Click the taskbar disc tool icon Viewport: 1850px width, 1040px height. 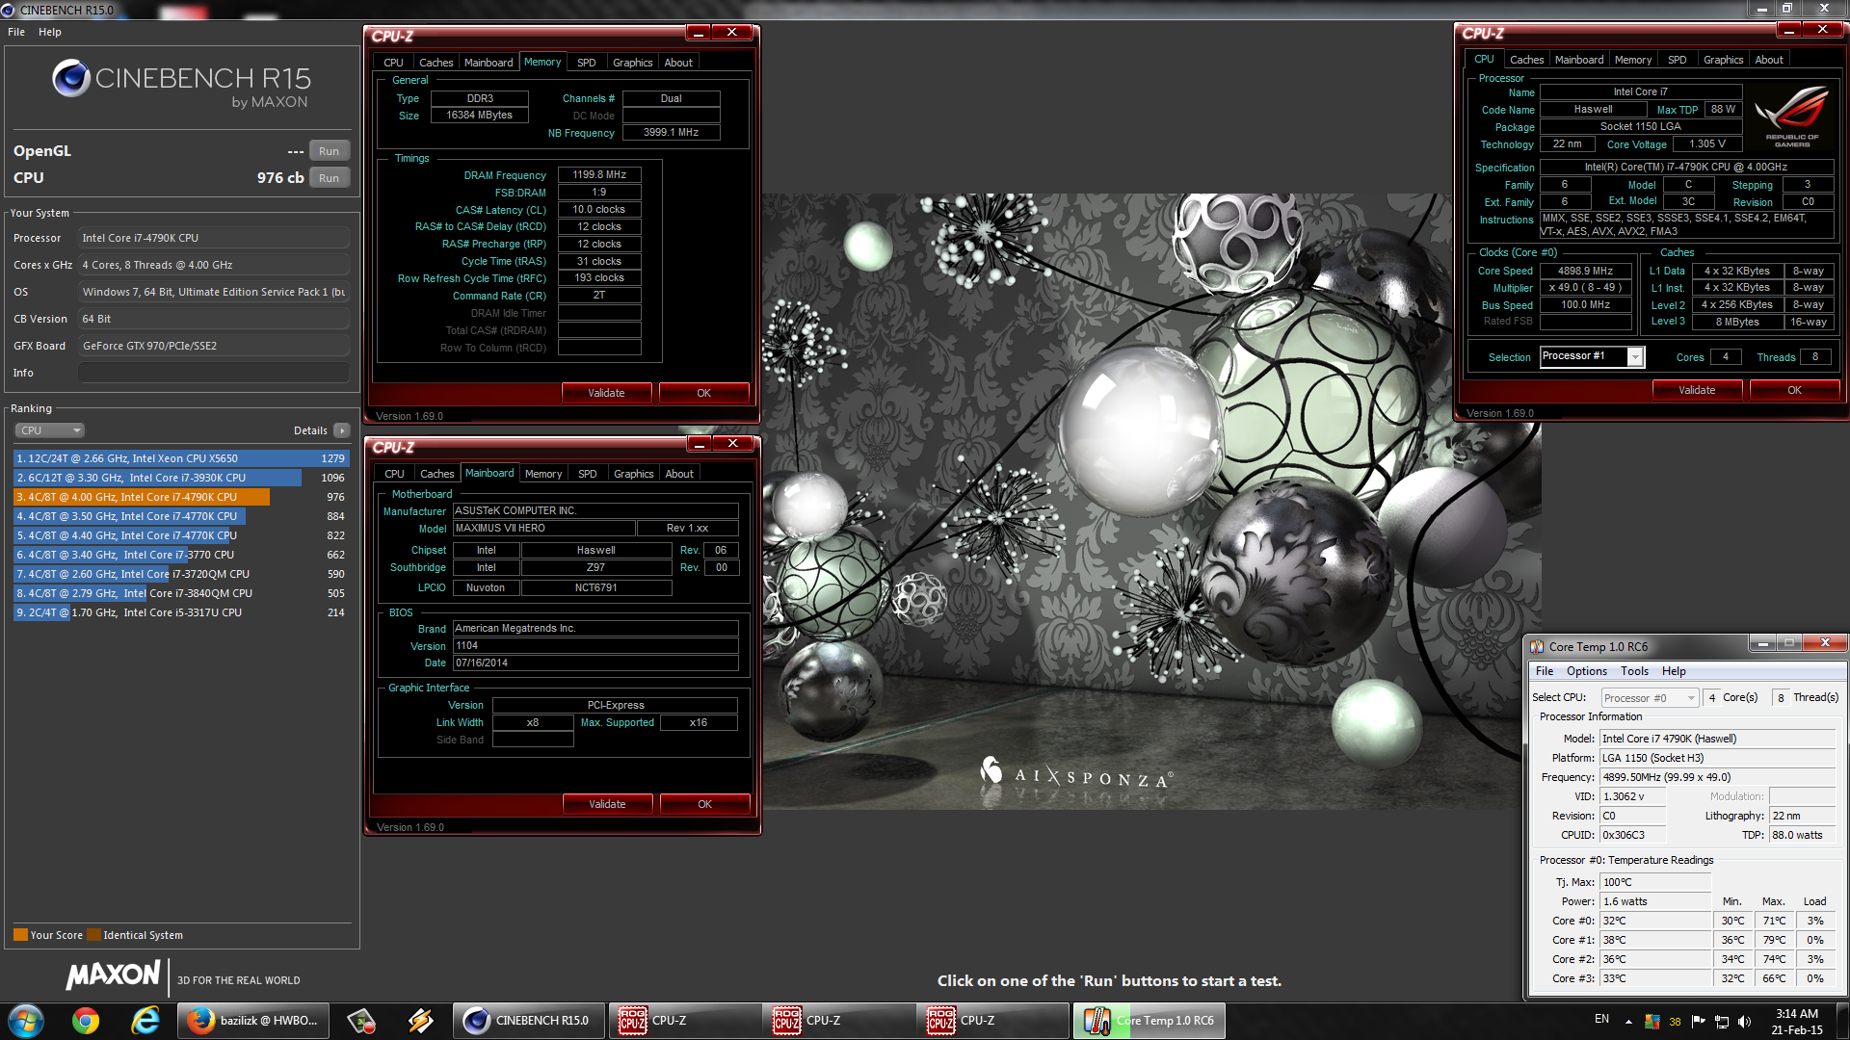click(x=361, y=1021)
